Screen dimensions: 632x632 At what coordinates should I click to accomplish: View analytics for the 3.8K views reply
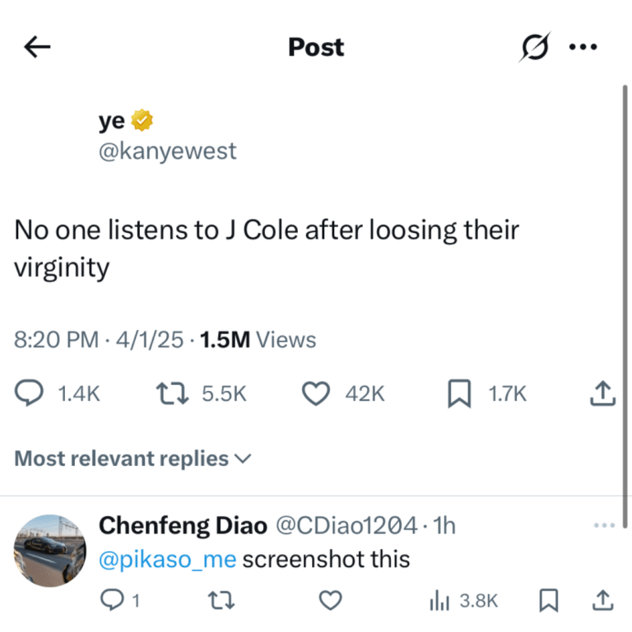pyautogui.click(x=437, y=602)
